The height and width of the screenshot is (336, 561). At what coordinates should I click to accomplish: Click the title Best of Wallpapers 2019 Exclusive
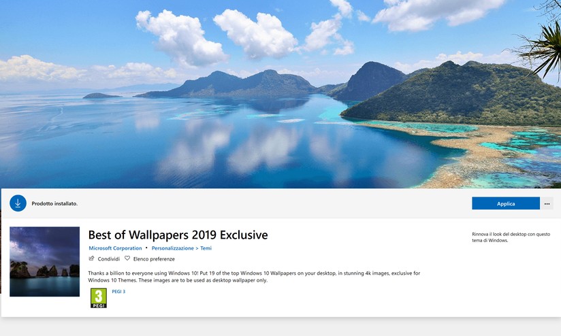click(x=178, y=235)
